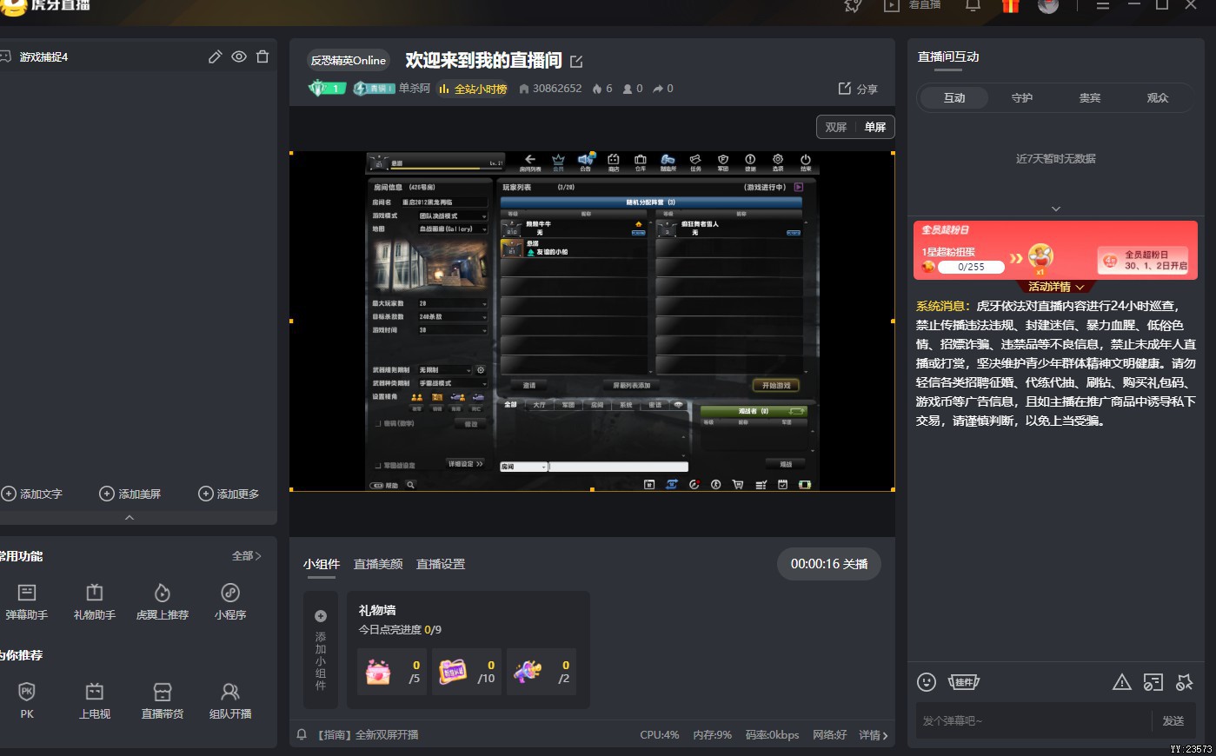Select the 守护 tab
Viewport: 1216px width, 756px height.
click(x=1022, y=97)
